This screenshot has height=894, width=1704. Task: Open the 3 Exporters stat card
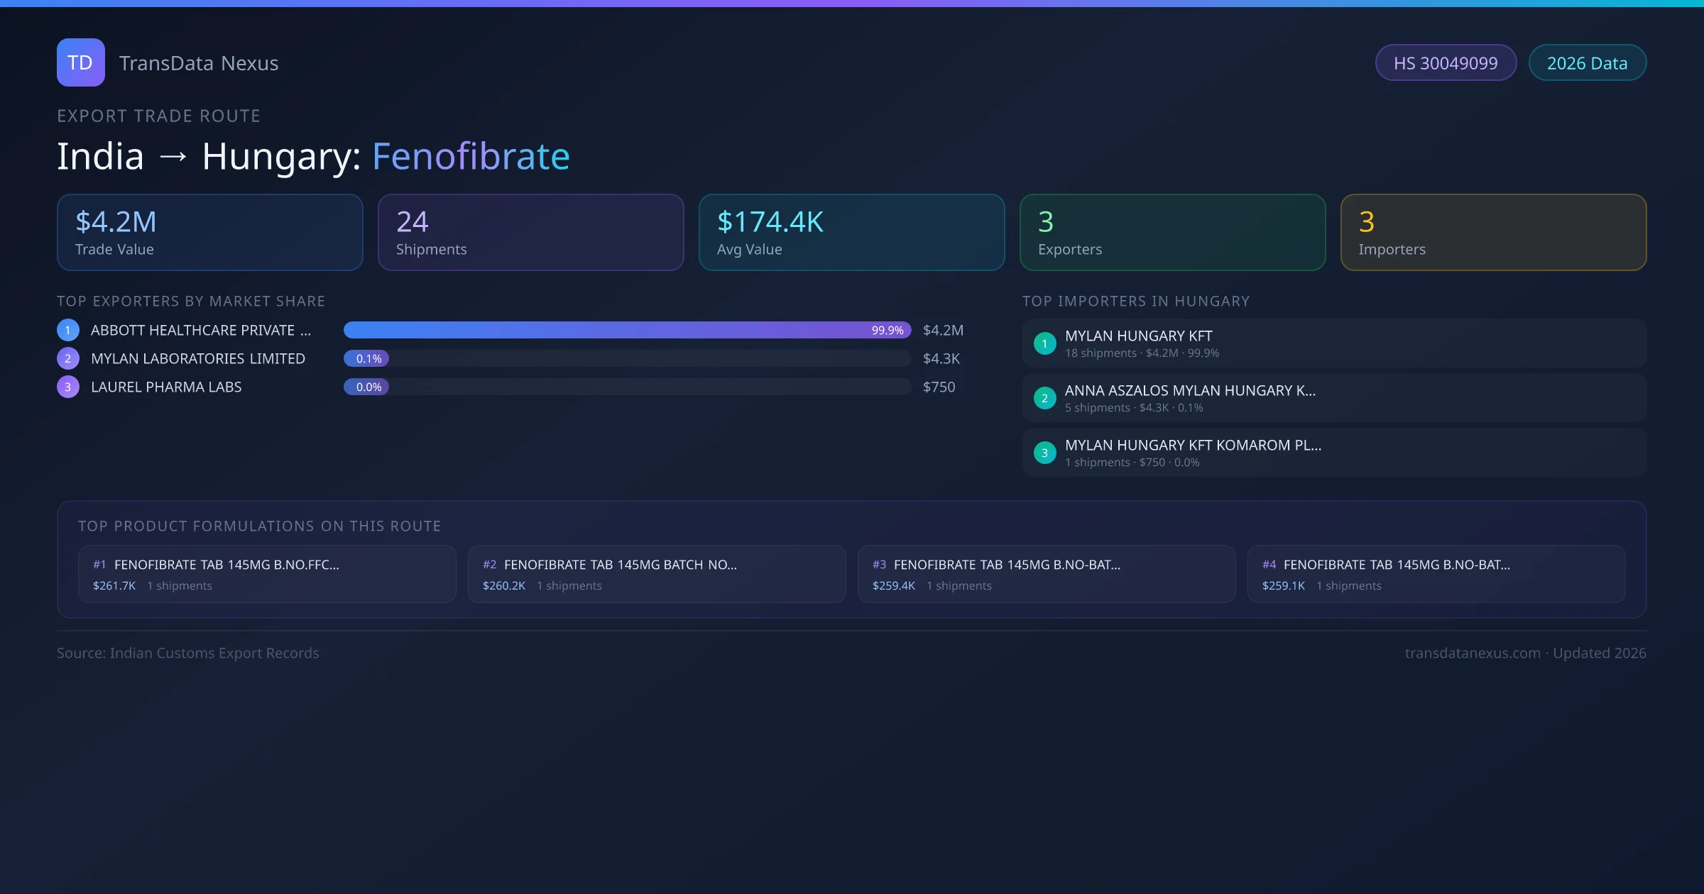point(1172,233)
